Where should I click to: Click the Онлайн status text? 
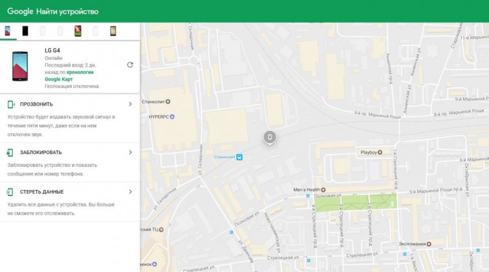click(53, 58)
